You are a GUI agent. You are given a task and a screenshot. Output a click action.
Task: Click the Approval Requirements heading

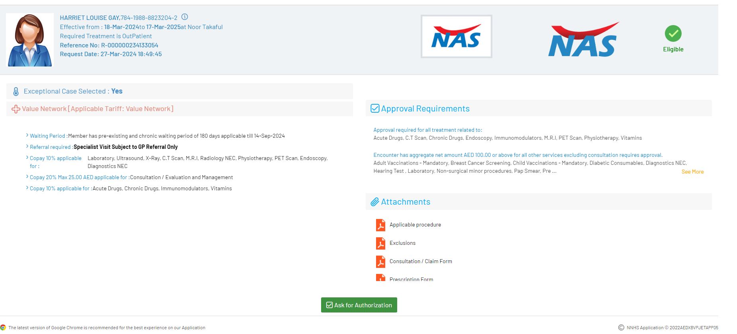(425, 109)
